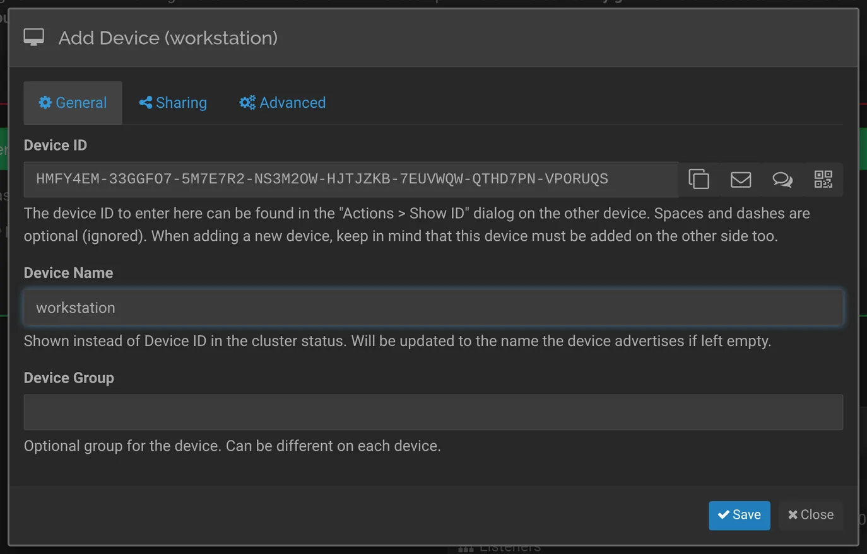
Task: Click the monitor icon in dialog title
Action: tap(34, 38)
